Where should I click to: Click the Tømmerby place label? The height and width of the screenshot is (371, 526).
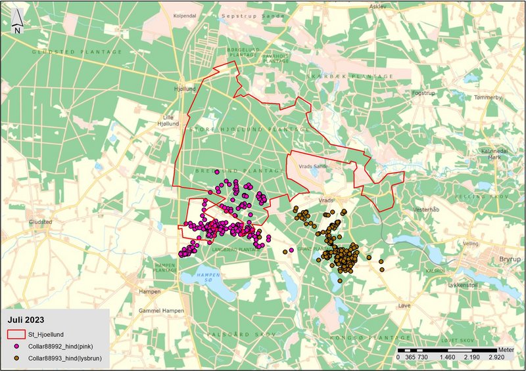click(487, 97)
